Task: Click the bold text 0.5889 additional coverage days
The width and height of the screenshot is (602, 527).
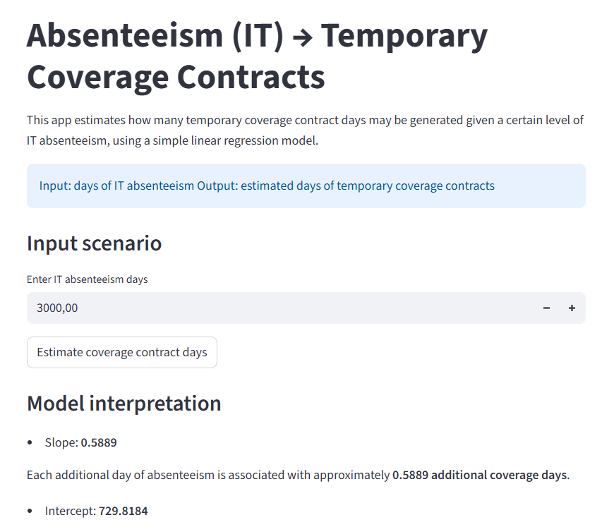Action: [x=479, y=475]
